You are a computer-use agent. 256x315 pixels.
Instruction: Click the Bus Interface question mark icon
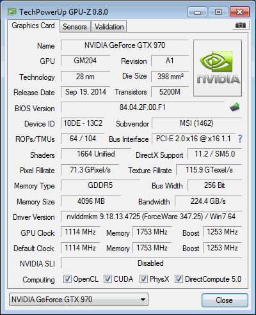pos(240,139)
